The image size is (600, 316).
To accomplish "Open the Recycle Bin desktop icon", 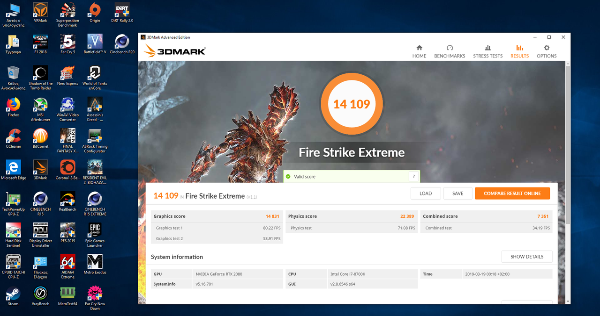I will 13,78.
